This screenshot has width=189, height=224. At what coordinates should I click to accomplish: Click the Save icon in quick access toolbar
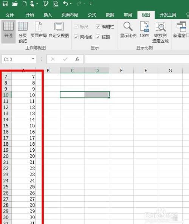(x=5, y=4)
